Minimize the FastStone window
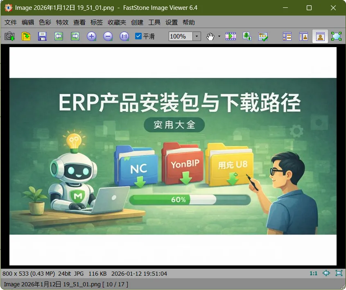This screenshot has width=346, height=290. tap(285, 8)
